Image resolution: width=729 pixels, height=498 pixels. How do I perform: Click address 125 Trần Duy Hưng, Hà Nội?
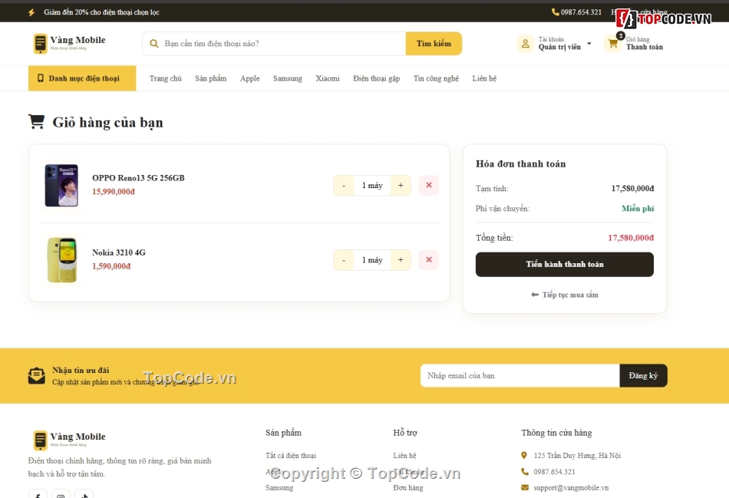click(x=577, y=455)
